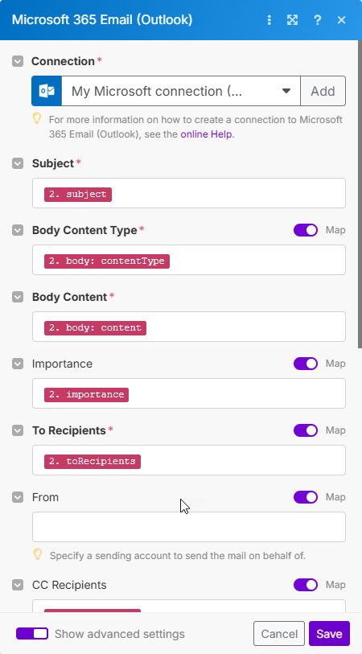The image size is (362, 654).
Task: Click the panel's vertical scrollbar
Action: tap(360, 194)
